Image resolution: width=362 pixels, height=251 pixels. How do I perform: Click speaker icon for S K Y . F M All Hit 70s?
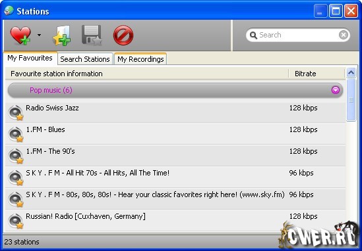click(x=16, y=177)
